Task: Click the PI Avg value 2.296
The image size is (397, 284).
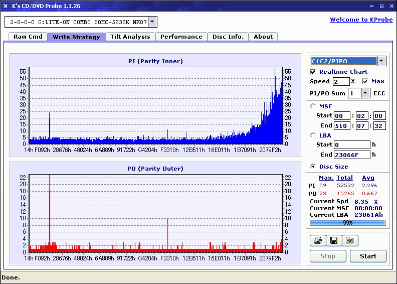Action: [369, 186]
